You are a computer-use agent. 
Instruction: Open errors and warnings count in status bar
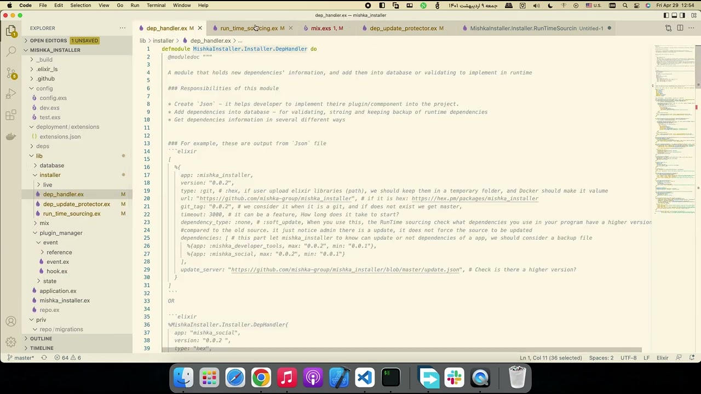pyautogui.click(x=67, y=358)
